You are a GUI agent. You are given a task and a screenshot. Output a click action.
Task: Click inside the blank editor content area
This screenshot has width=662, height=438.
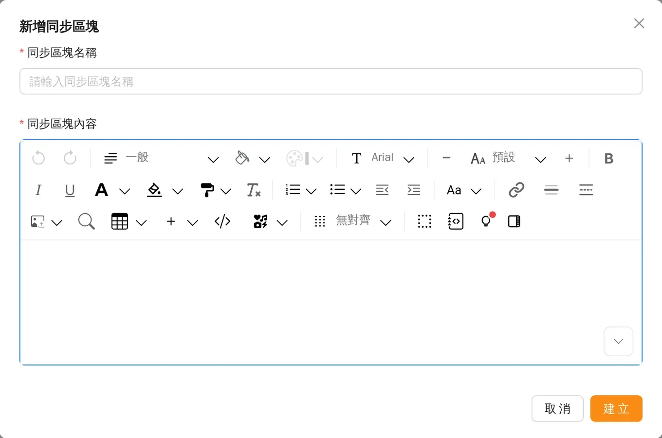click(331, 302)
